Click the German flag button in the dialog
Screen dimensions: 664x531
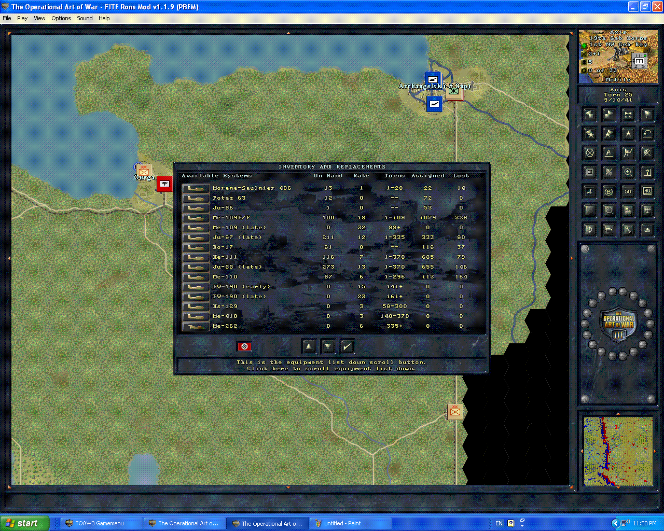(244, 346)
